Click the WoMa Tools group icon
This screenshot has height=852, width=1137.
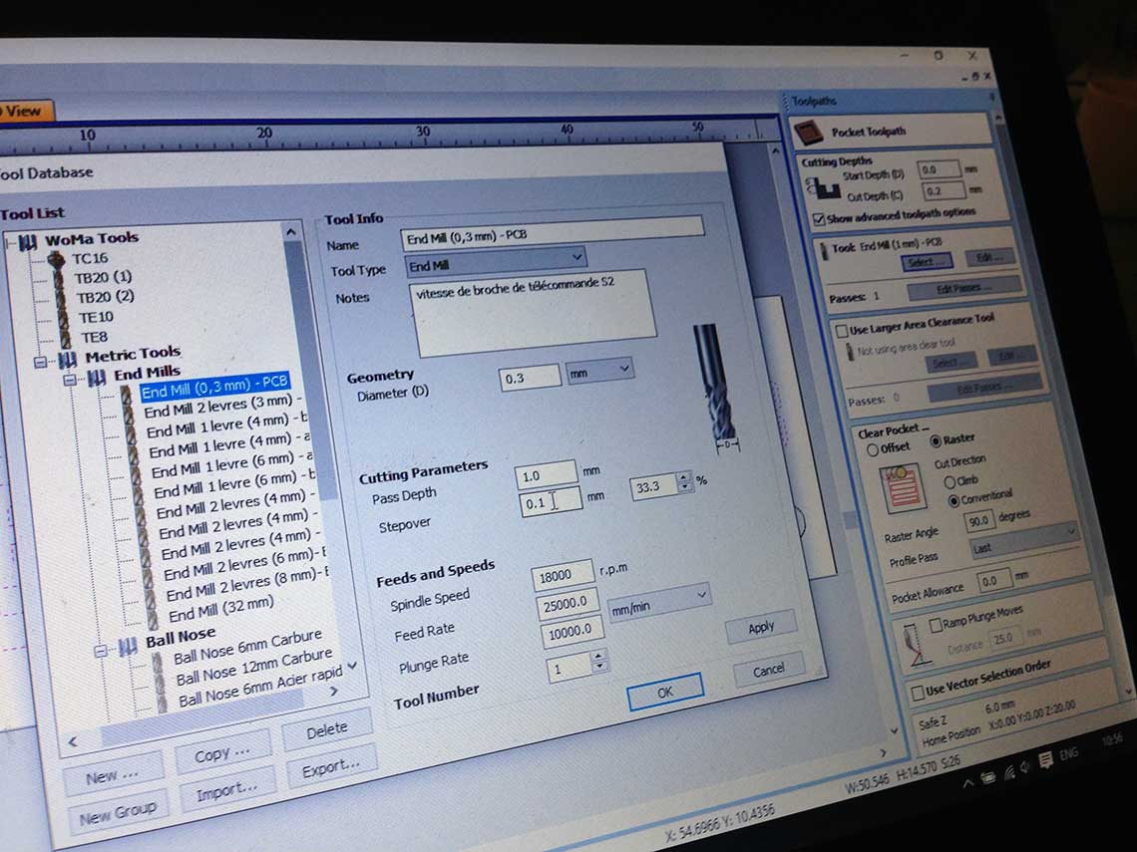click(28, 242)
